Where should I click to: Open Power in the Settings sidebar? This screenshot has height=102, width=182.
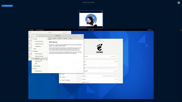coord(68,74)
